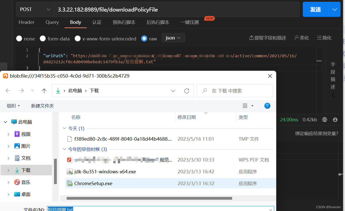The height and width of the screenshot is (211, 345).
Task: Click the 新建文件夹 button
Action: 42,106
